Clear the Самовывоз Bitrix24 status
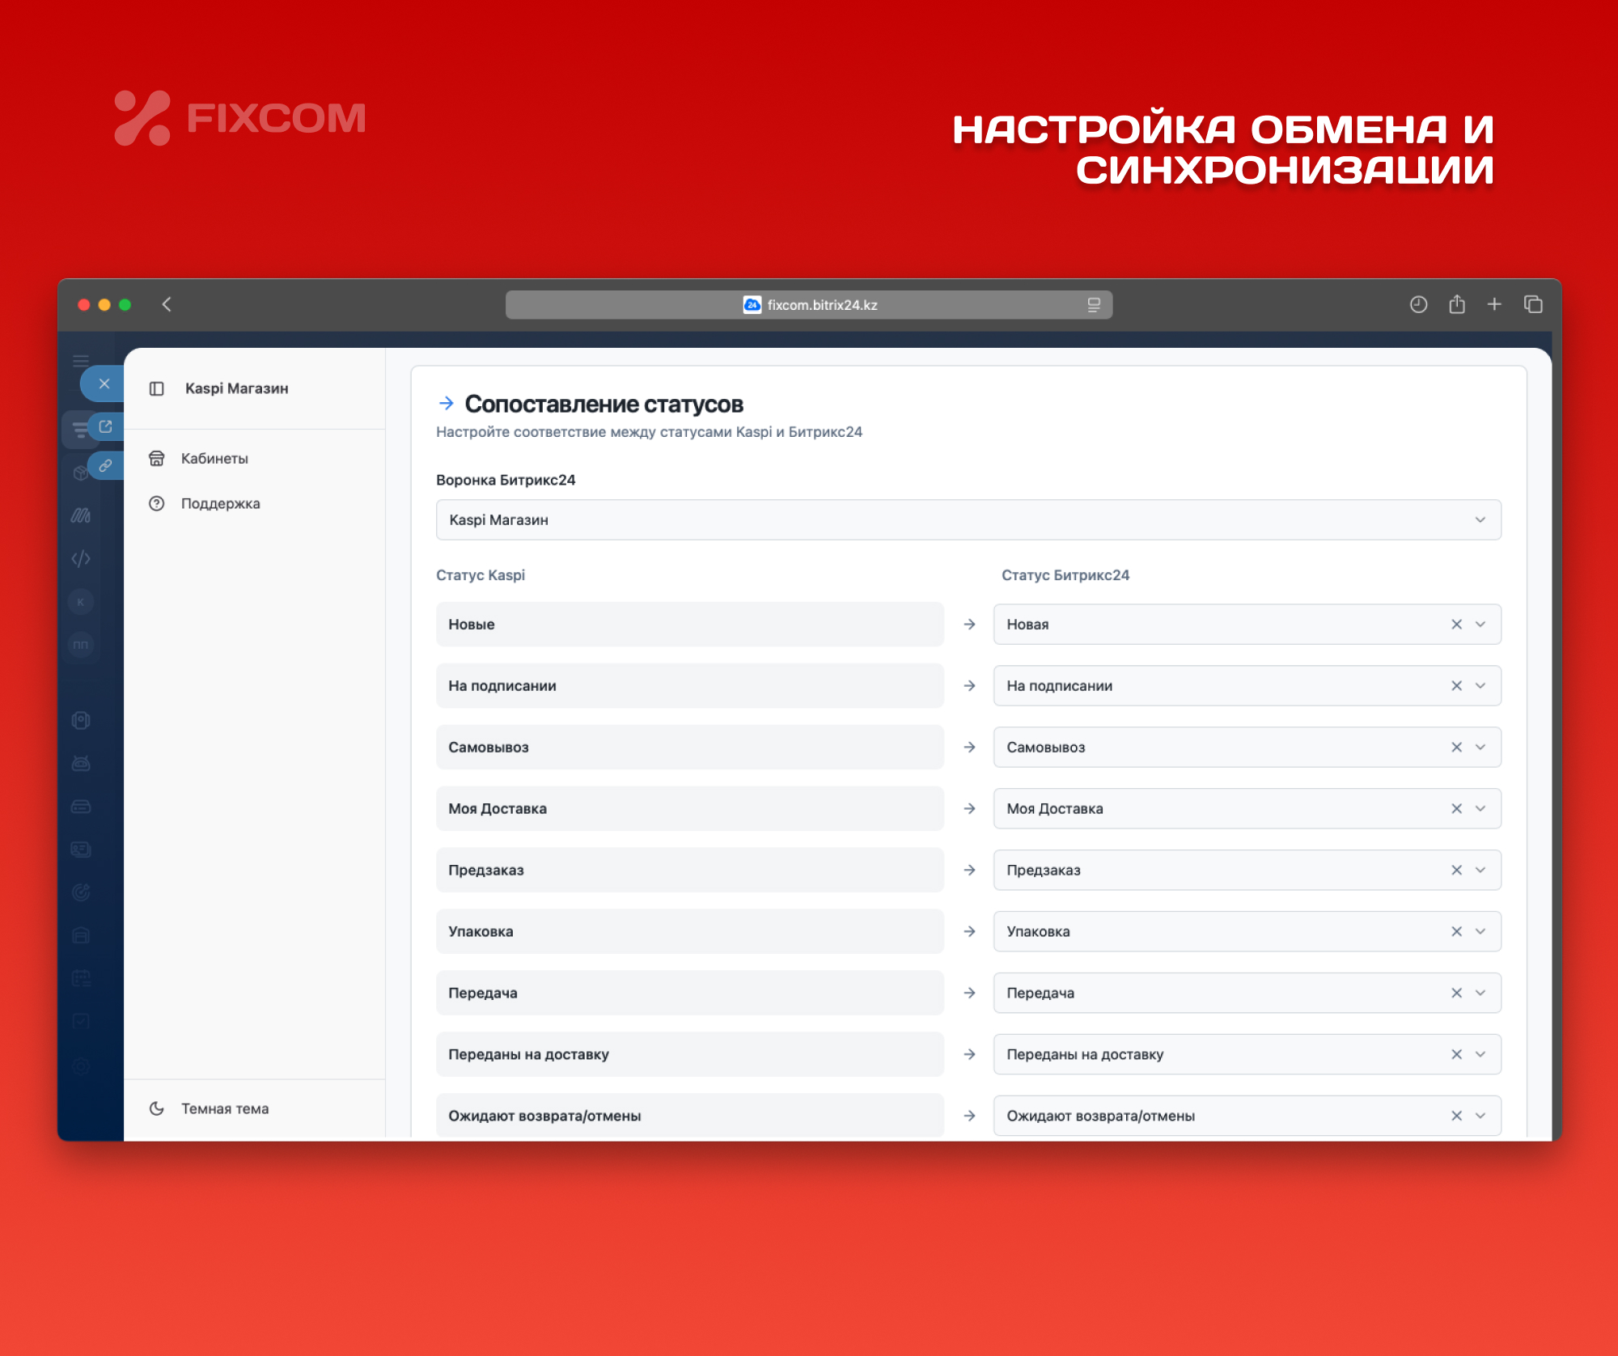Image resolution: width=1618 pixels, height=1356 pixels. (x=1456, y=748)
